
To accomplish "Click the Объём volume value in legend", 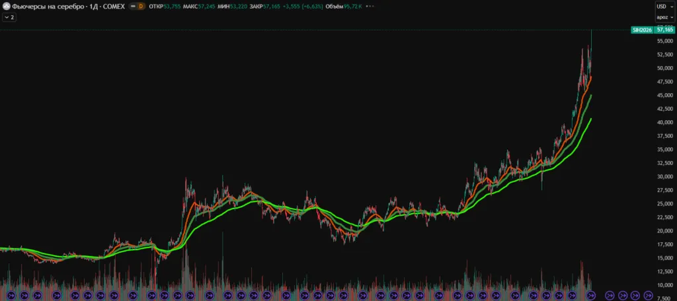I will [x=348, y=6].
